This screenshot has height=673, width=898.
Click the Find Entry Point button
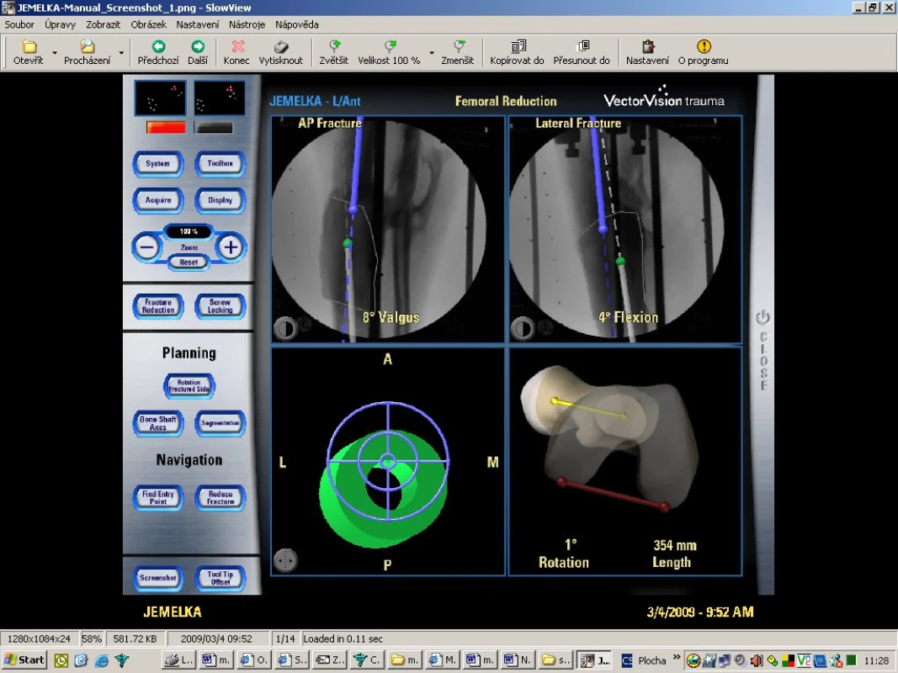click(x=158, y=498)
